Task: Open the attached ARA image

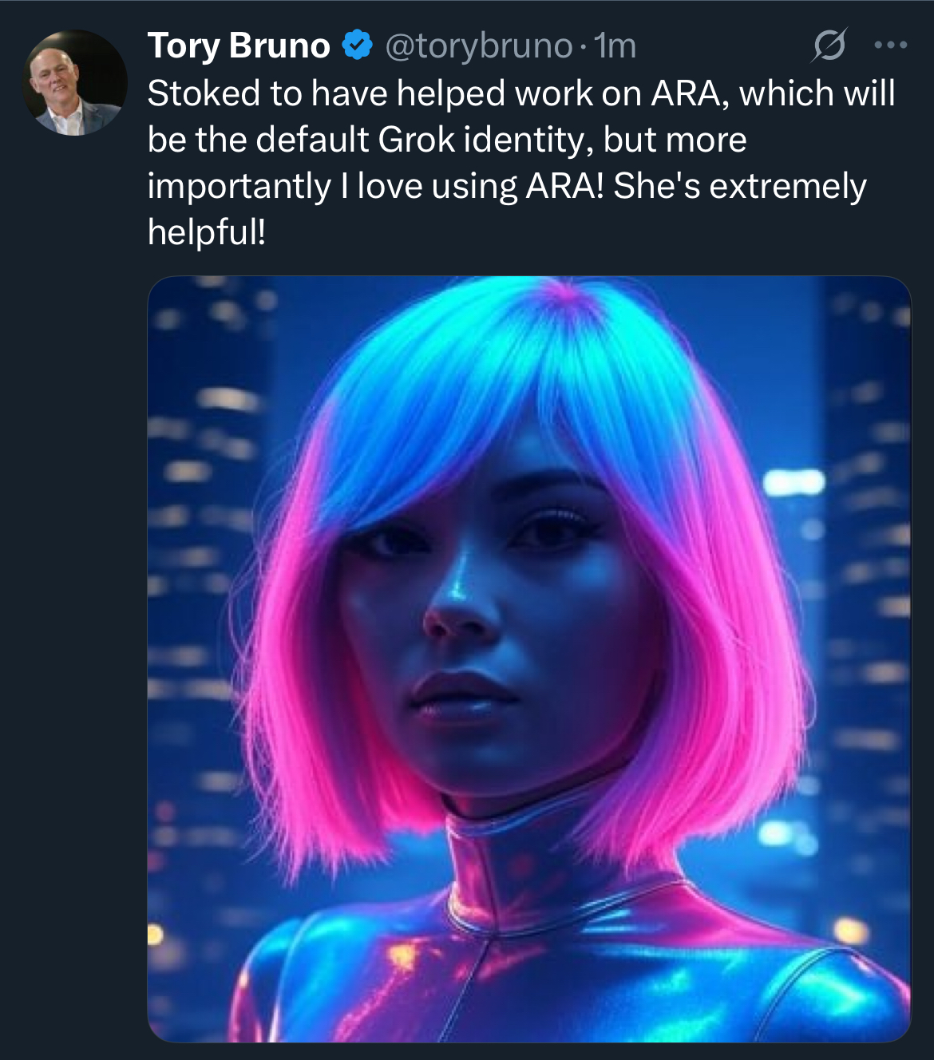Action: [529, 659]
